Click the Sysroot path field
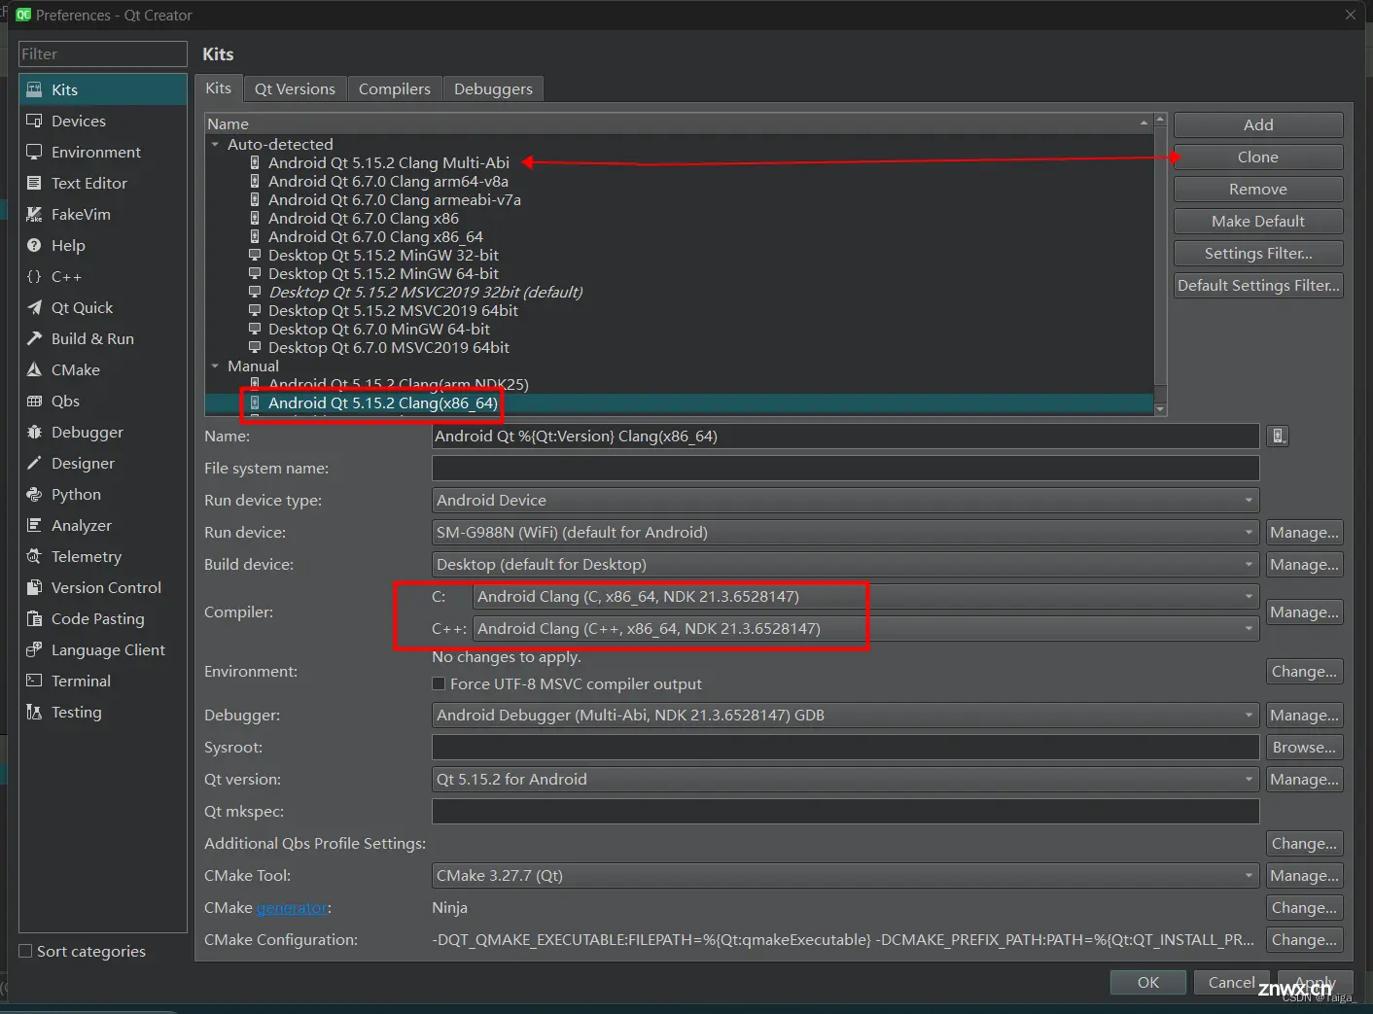The height and width of the screenshot is (1014, 1373). point(845,747)
